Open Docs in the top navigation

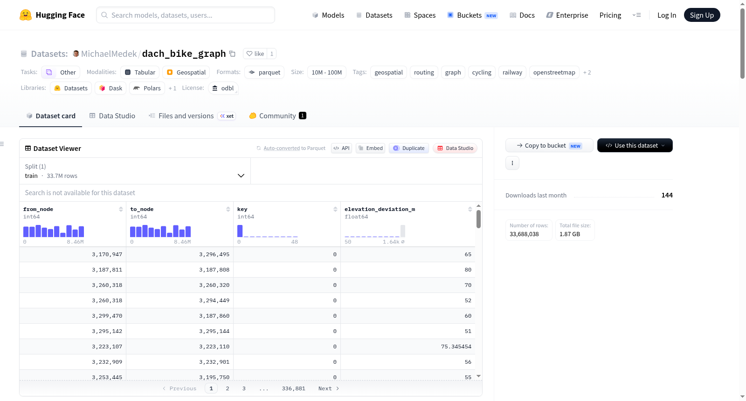click(x=522, y=15)
